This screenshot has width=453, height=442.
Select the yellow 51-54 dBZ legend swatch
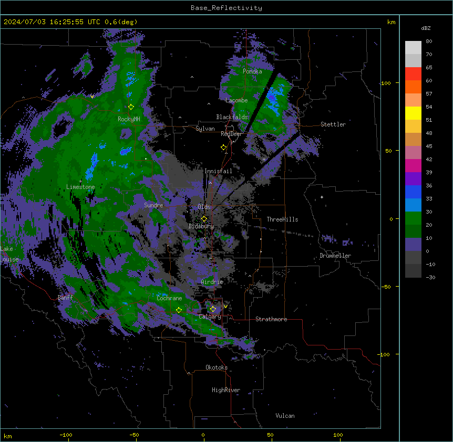[413, 113]
